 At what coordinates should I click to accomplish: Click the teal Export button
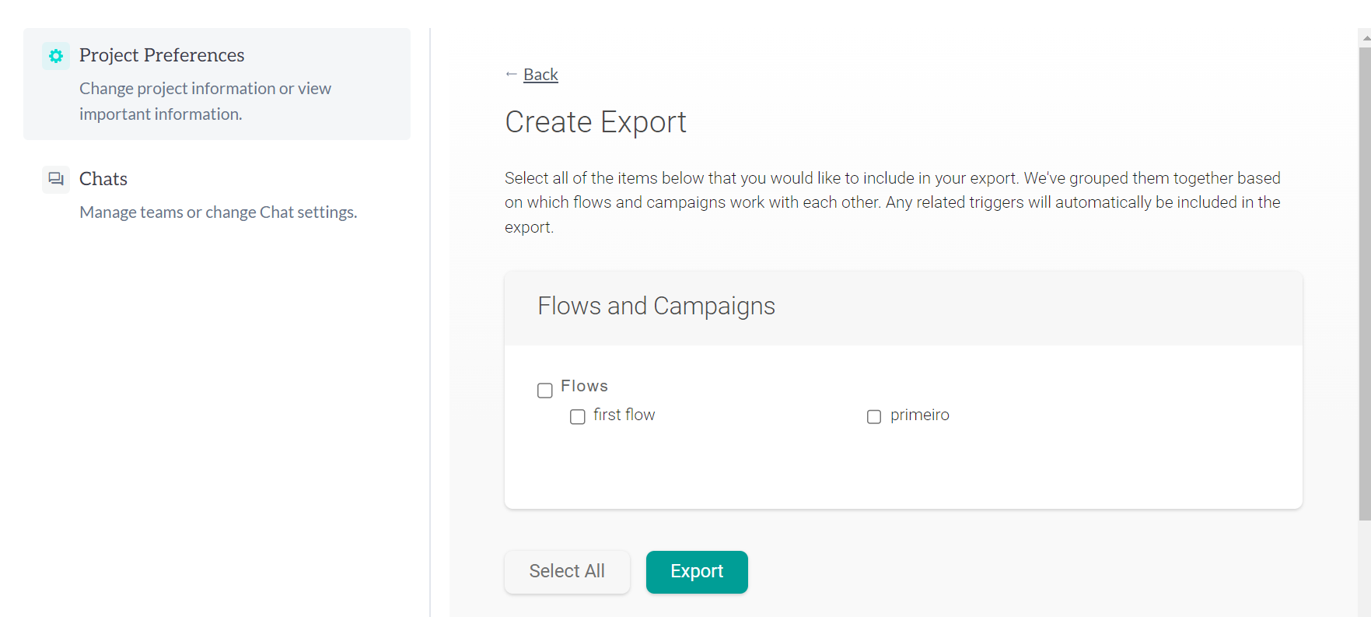[x=697, y=572]
